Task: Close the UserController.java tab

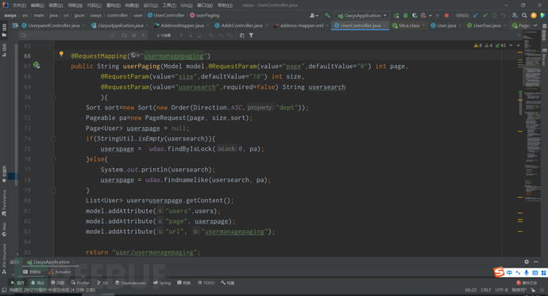Action: 385,25
